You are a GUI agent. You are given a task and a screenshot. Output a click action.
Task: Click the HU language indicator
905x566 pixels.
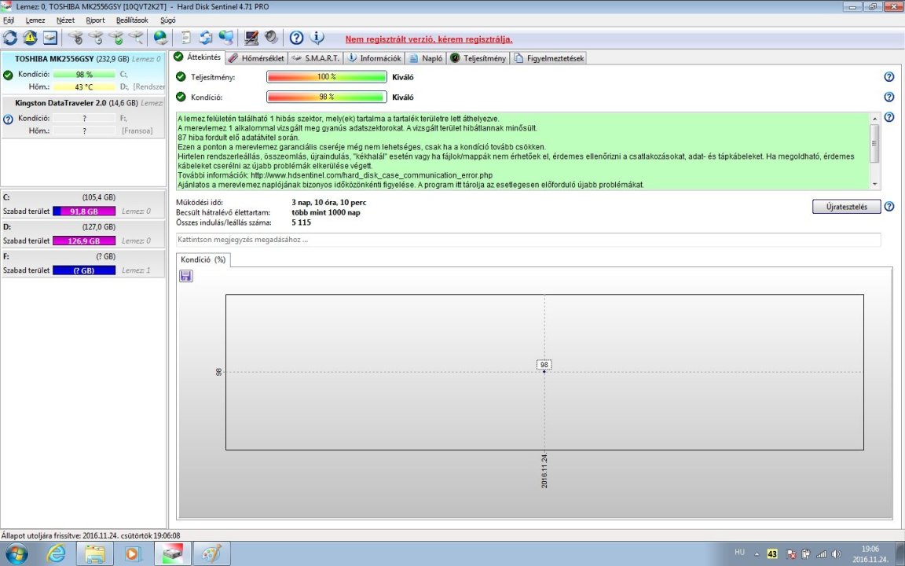tap(739, 553)
